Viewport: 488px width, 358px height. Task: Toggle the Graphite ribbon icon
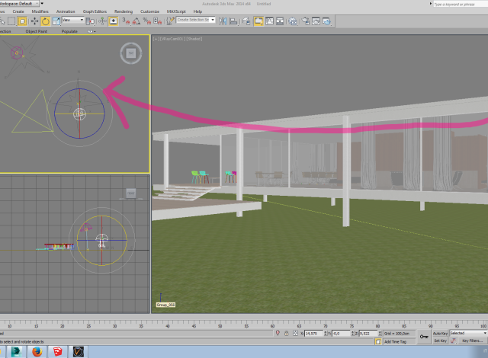[x=258, y=21]
